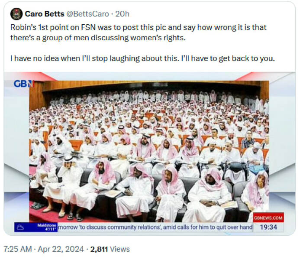The image size is (303, 260).
Task: Click the Maidstone temperature label
Action: click(47, 227)
